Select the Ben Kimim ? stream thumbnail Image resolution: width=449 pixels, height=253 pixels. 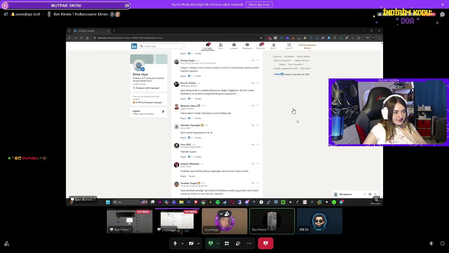[130, 221]
